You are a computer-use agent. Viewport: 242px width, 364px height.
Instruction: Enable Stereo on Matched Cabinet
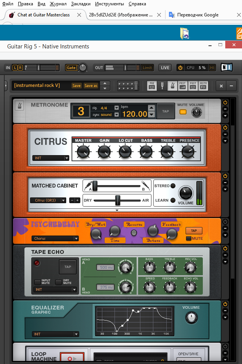(x=173, y=186)
